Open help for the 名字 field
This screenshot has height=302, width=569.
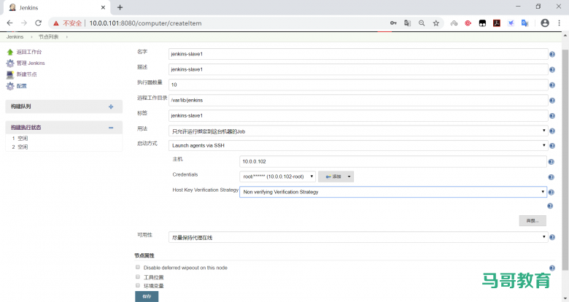pos(552,54)
